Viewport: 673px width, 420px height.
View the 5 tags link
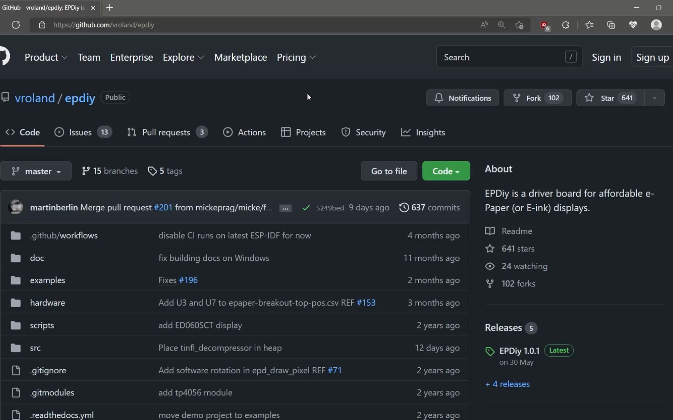pyautogui.click(x=165, y=171)
